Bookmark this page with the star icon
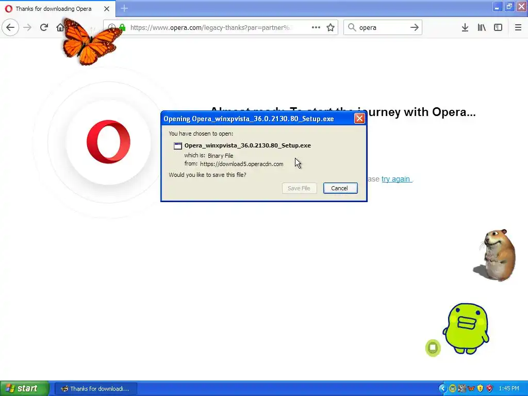Image resolution: width=528 pixels, height=396 pixels. pyautogui.click(x=331, y=27)
